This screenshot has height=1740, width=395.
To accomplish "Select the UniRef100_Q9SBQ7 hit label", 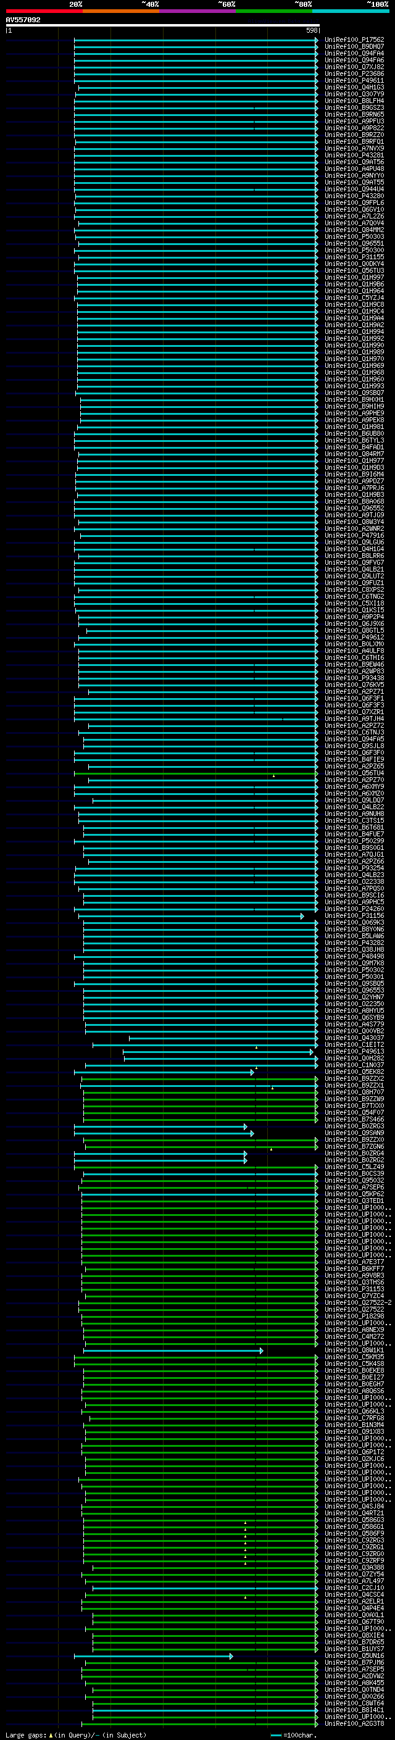I will coord(354,393).
